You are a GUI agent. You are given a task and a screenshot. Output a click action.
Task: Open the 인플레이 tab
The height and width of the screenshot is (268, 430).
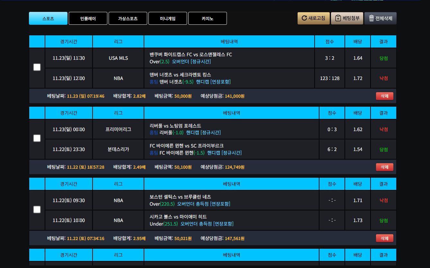(88, 18)
